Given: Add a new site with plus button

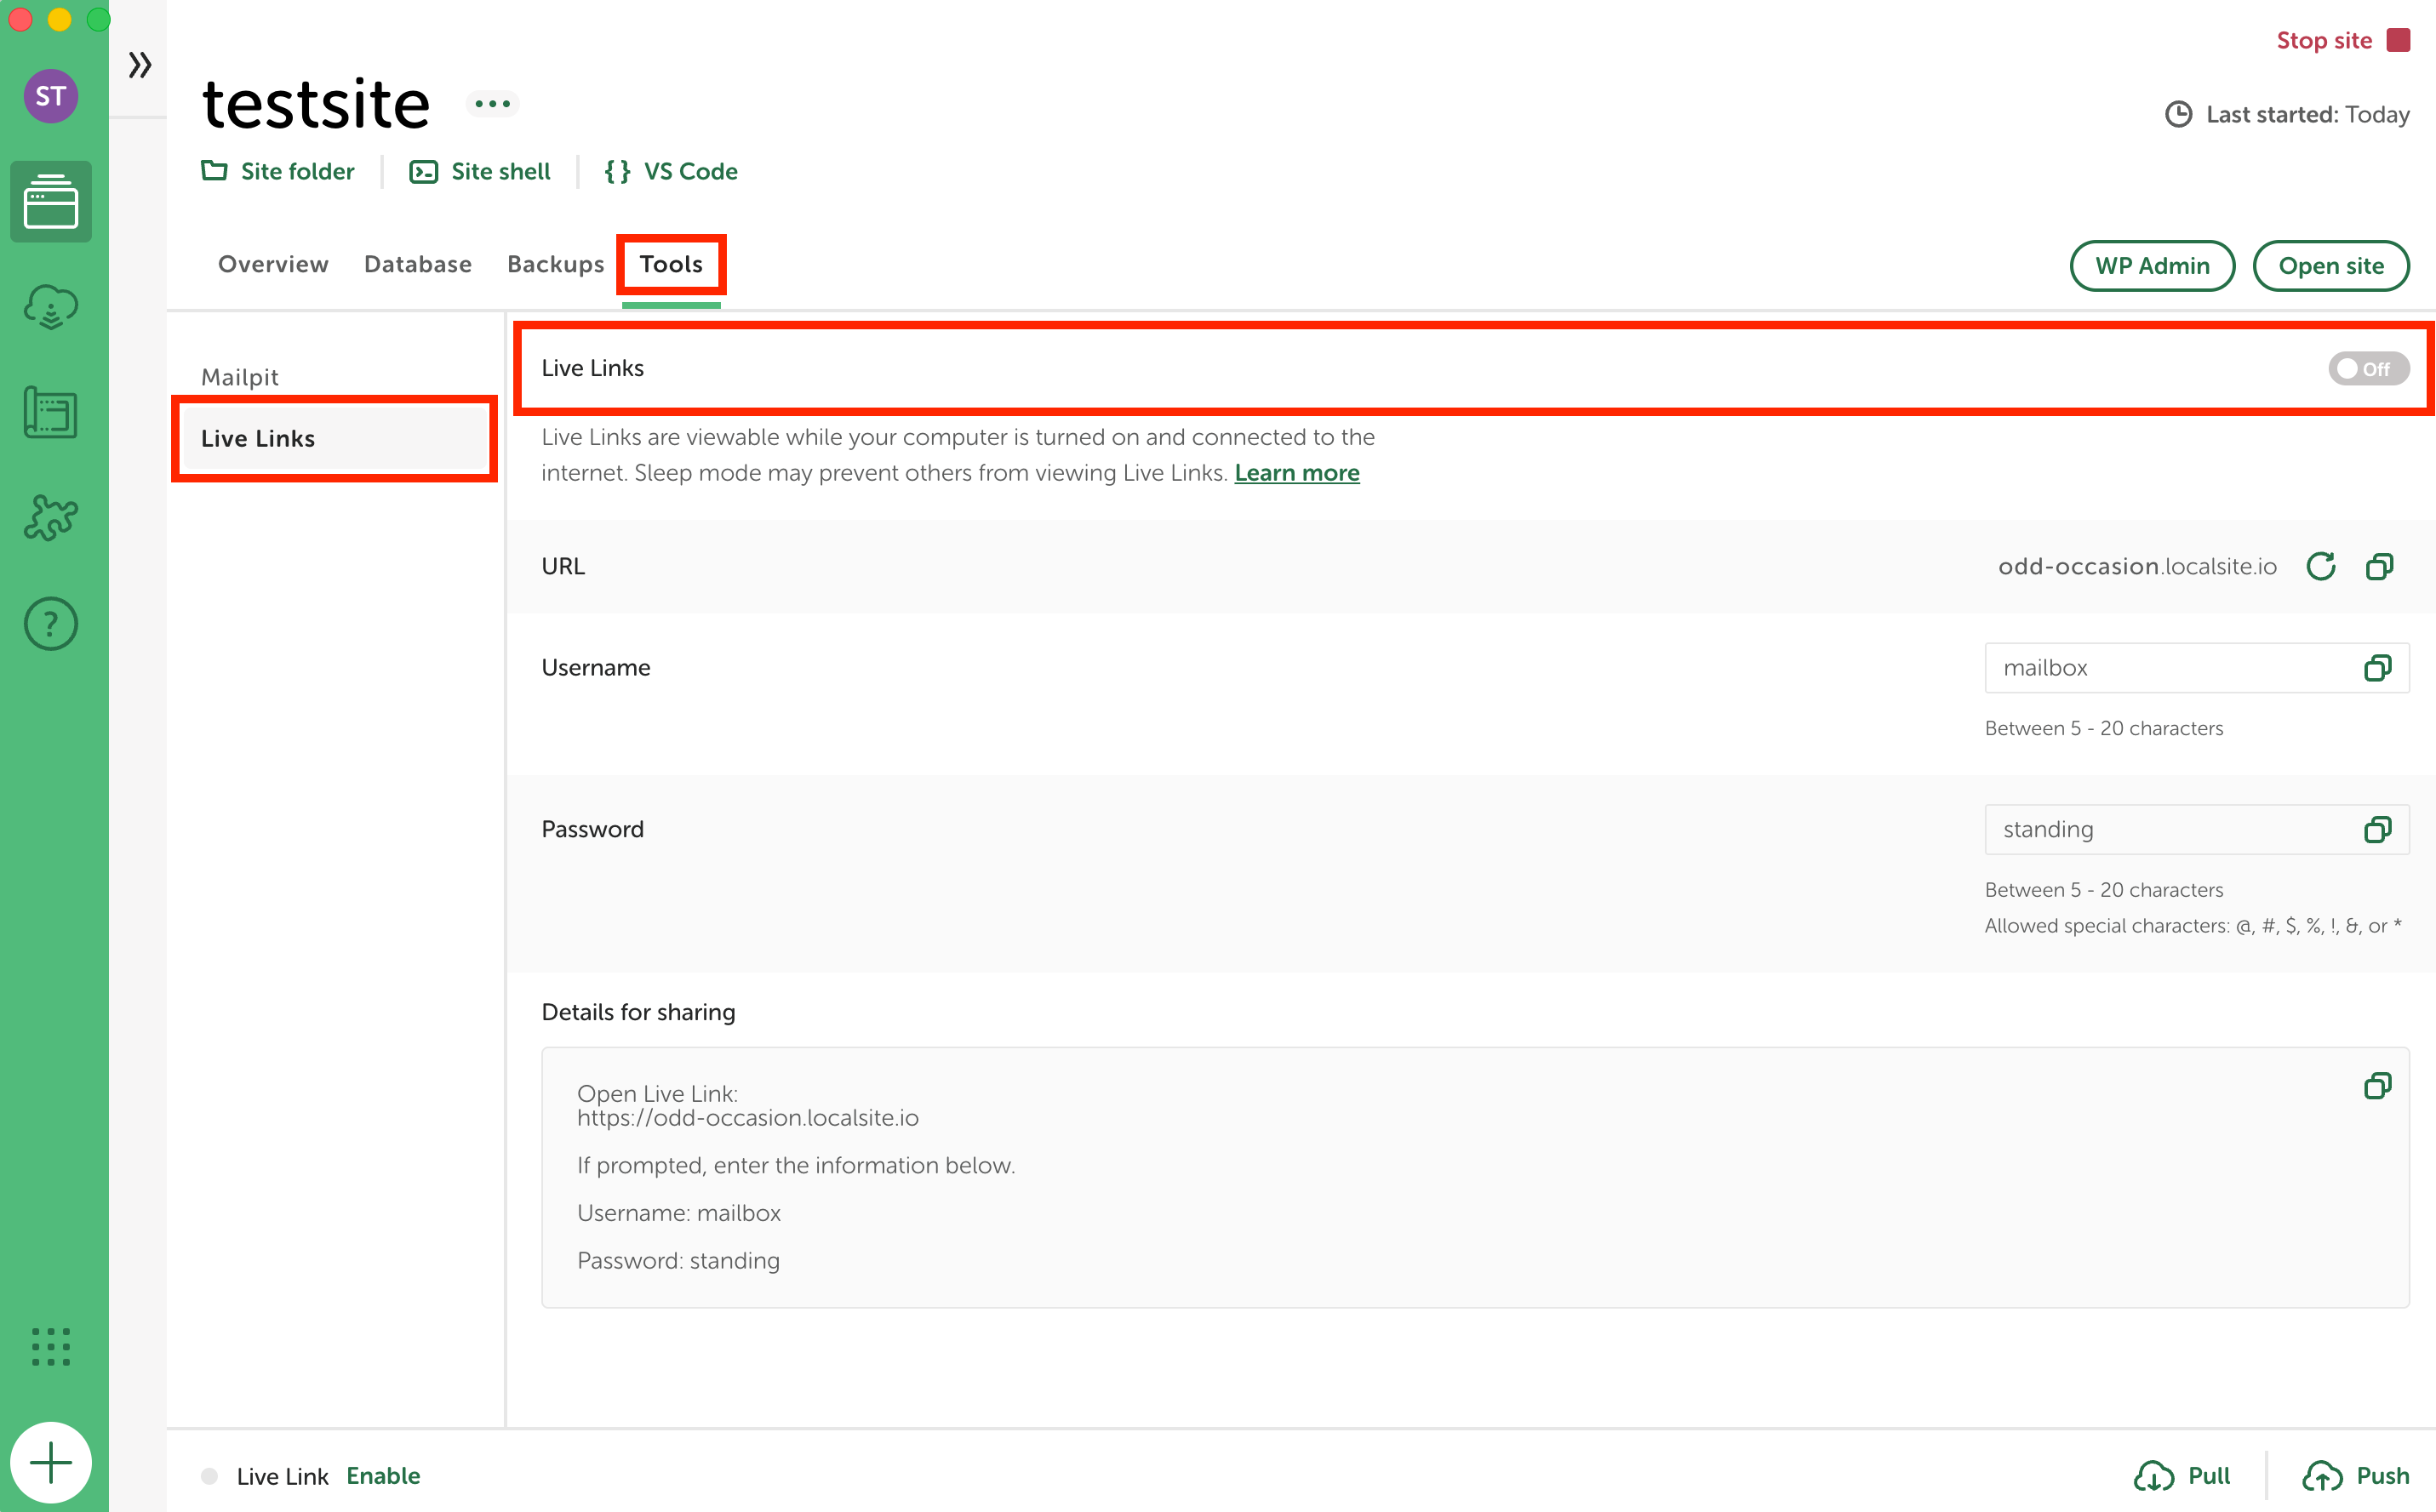Looking at the screenshot, I should pos(51,1463).
